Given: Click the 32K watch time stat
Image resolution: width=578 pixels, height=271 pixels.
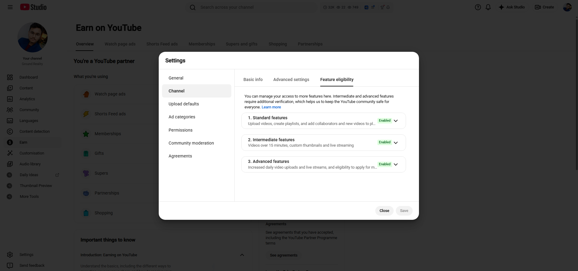Looking at the screenshot, I should (x=329, y=7).
